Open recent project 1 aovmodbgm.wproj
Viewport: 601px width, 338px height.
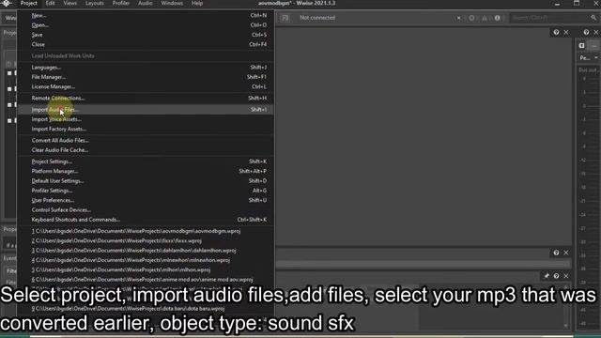(x=146, y=231)
